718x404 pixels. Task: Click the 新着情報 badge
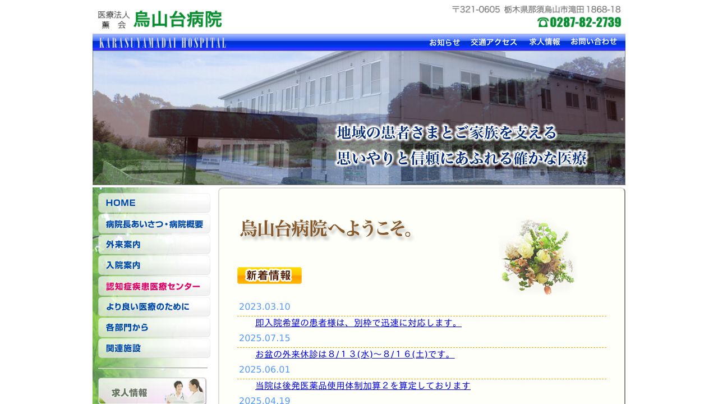(x=269, y=275)
